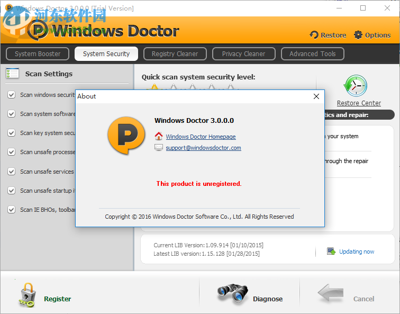
Task: Open Windows Doctor Homepage link
Action: click(x=201, y=137)
